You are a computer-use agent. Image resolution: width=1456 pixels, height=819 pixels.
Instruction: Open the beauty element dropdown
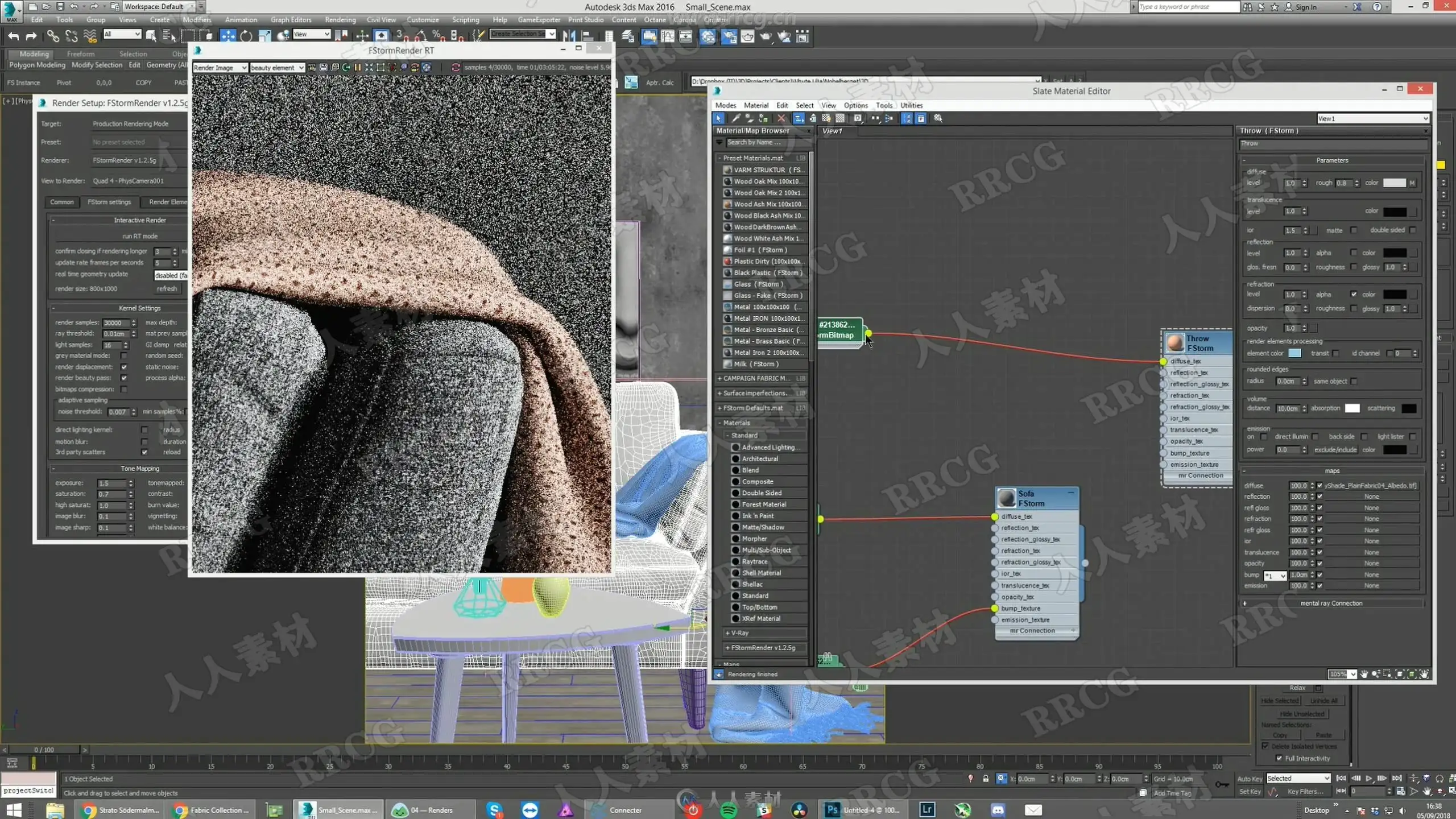tap(277, 68)
